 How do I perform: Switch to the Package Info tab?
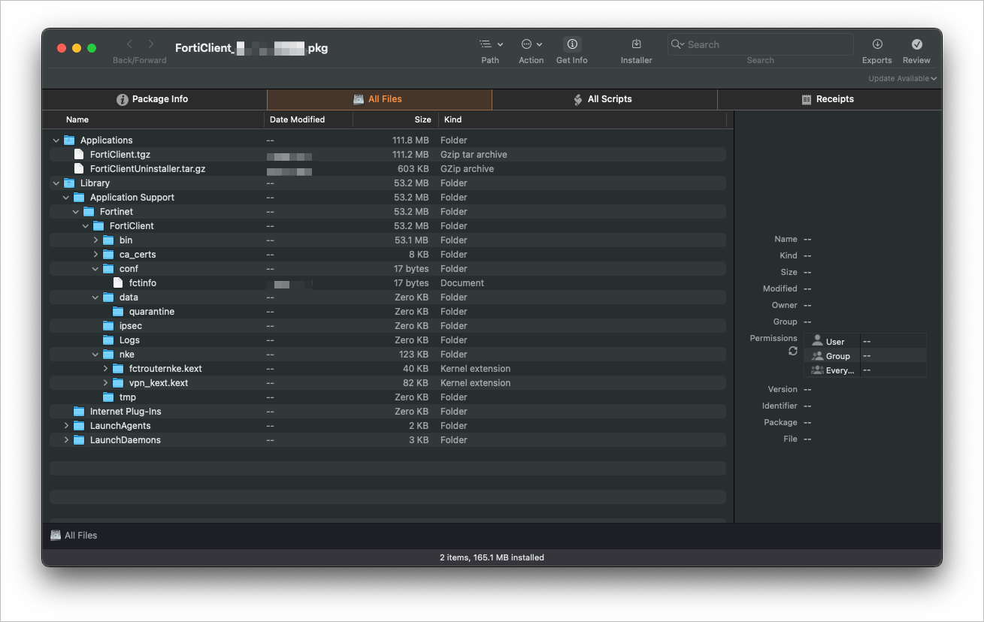(x=154, y=99)
